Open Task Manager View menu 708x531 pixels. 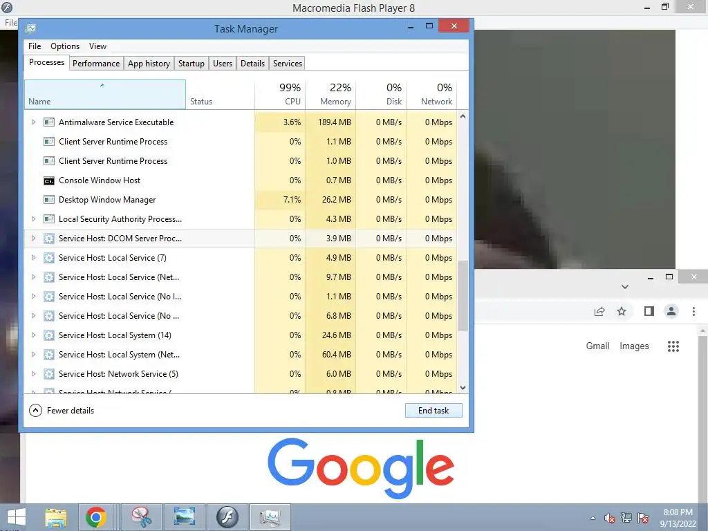point(97,46)
